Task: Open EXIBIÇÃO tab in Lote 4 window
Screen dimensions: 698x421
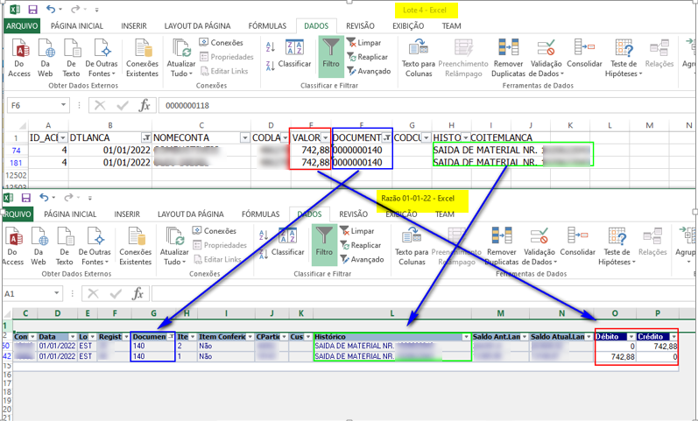Action: (408, 25)
